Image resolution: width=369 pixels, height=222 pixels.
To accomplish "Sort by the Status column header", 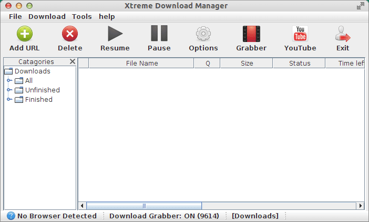I will click(299, 63).
